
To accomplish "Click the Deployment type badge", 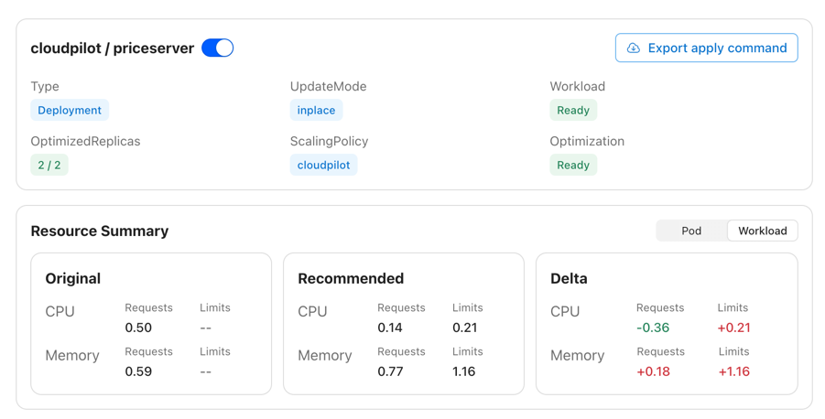I will (70, 110).
